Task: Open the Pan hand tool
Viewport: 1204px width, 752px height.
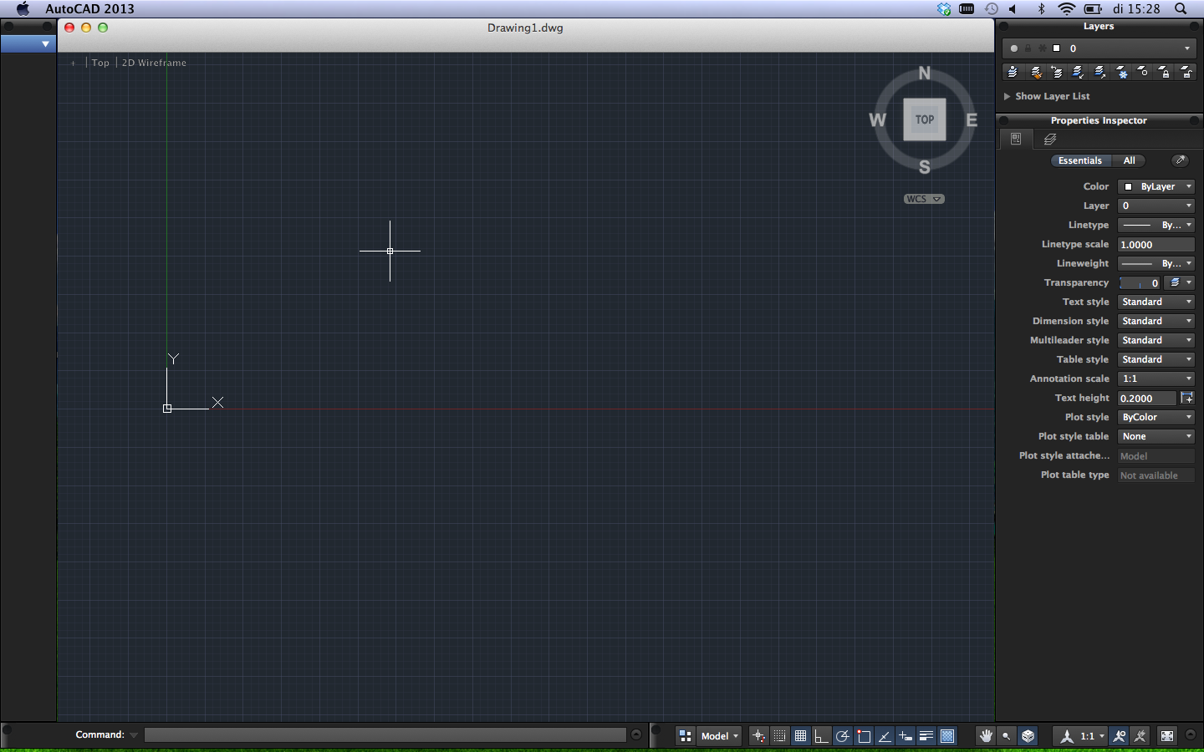Action: click(x=987, y=736)
